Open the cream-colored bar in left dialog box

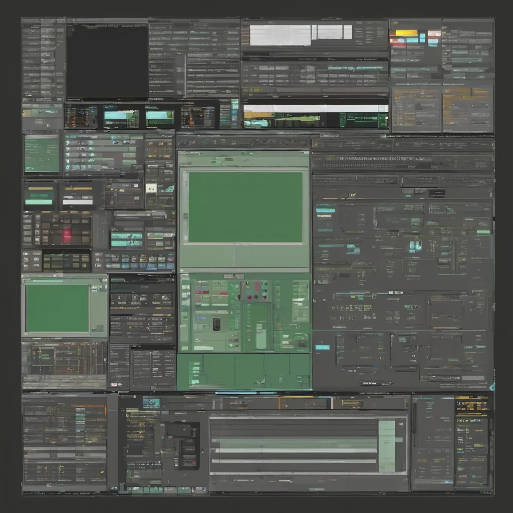tap(39, 189)
